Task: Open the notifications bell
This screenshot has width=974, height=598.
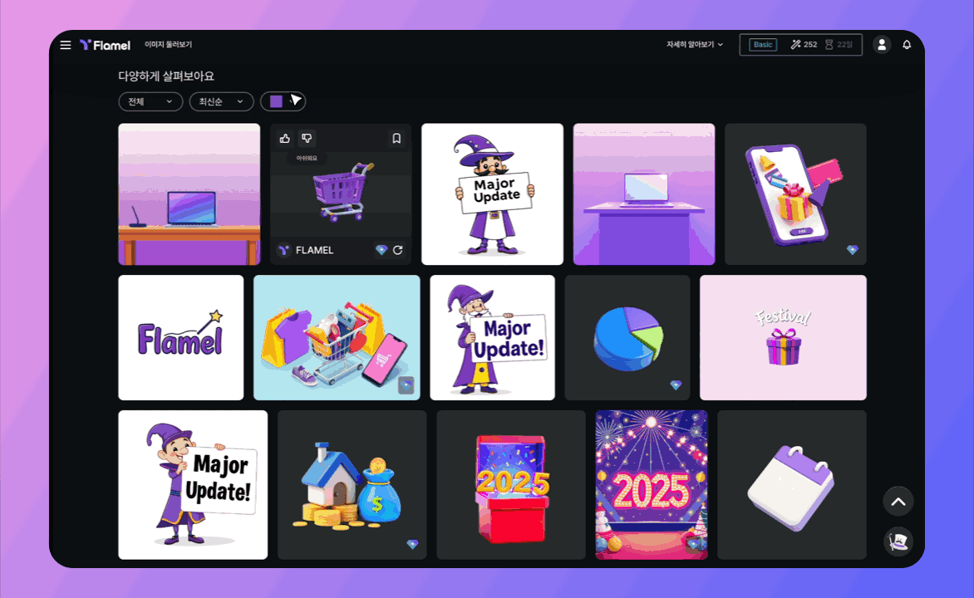Action: [x=907, y=45]
